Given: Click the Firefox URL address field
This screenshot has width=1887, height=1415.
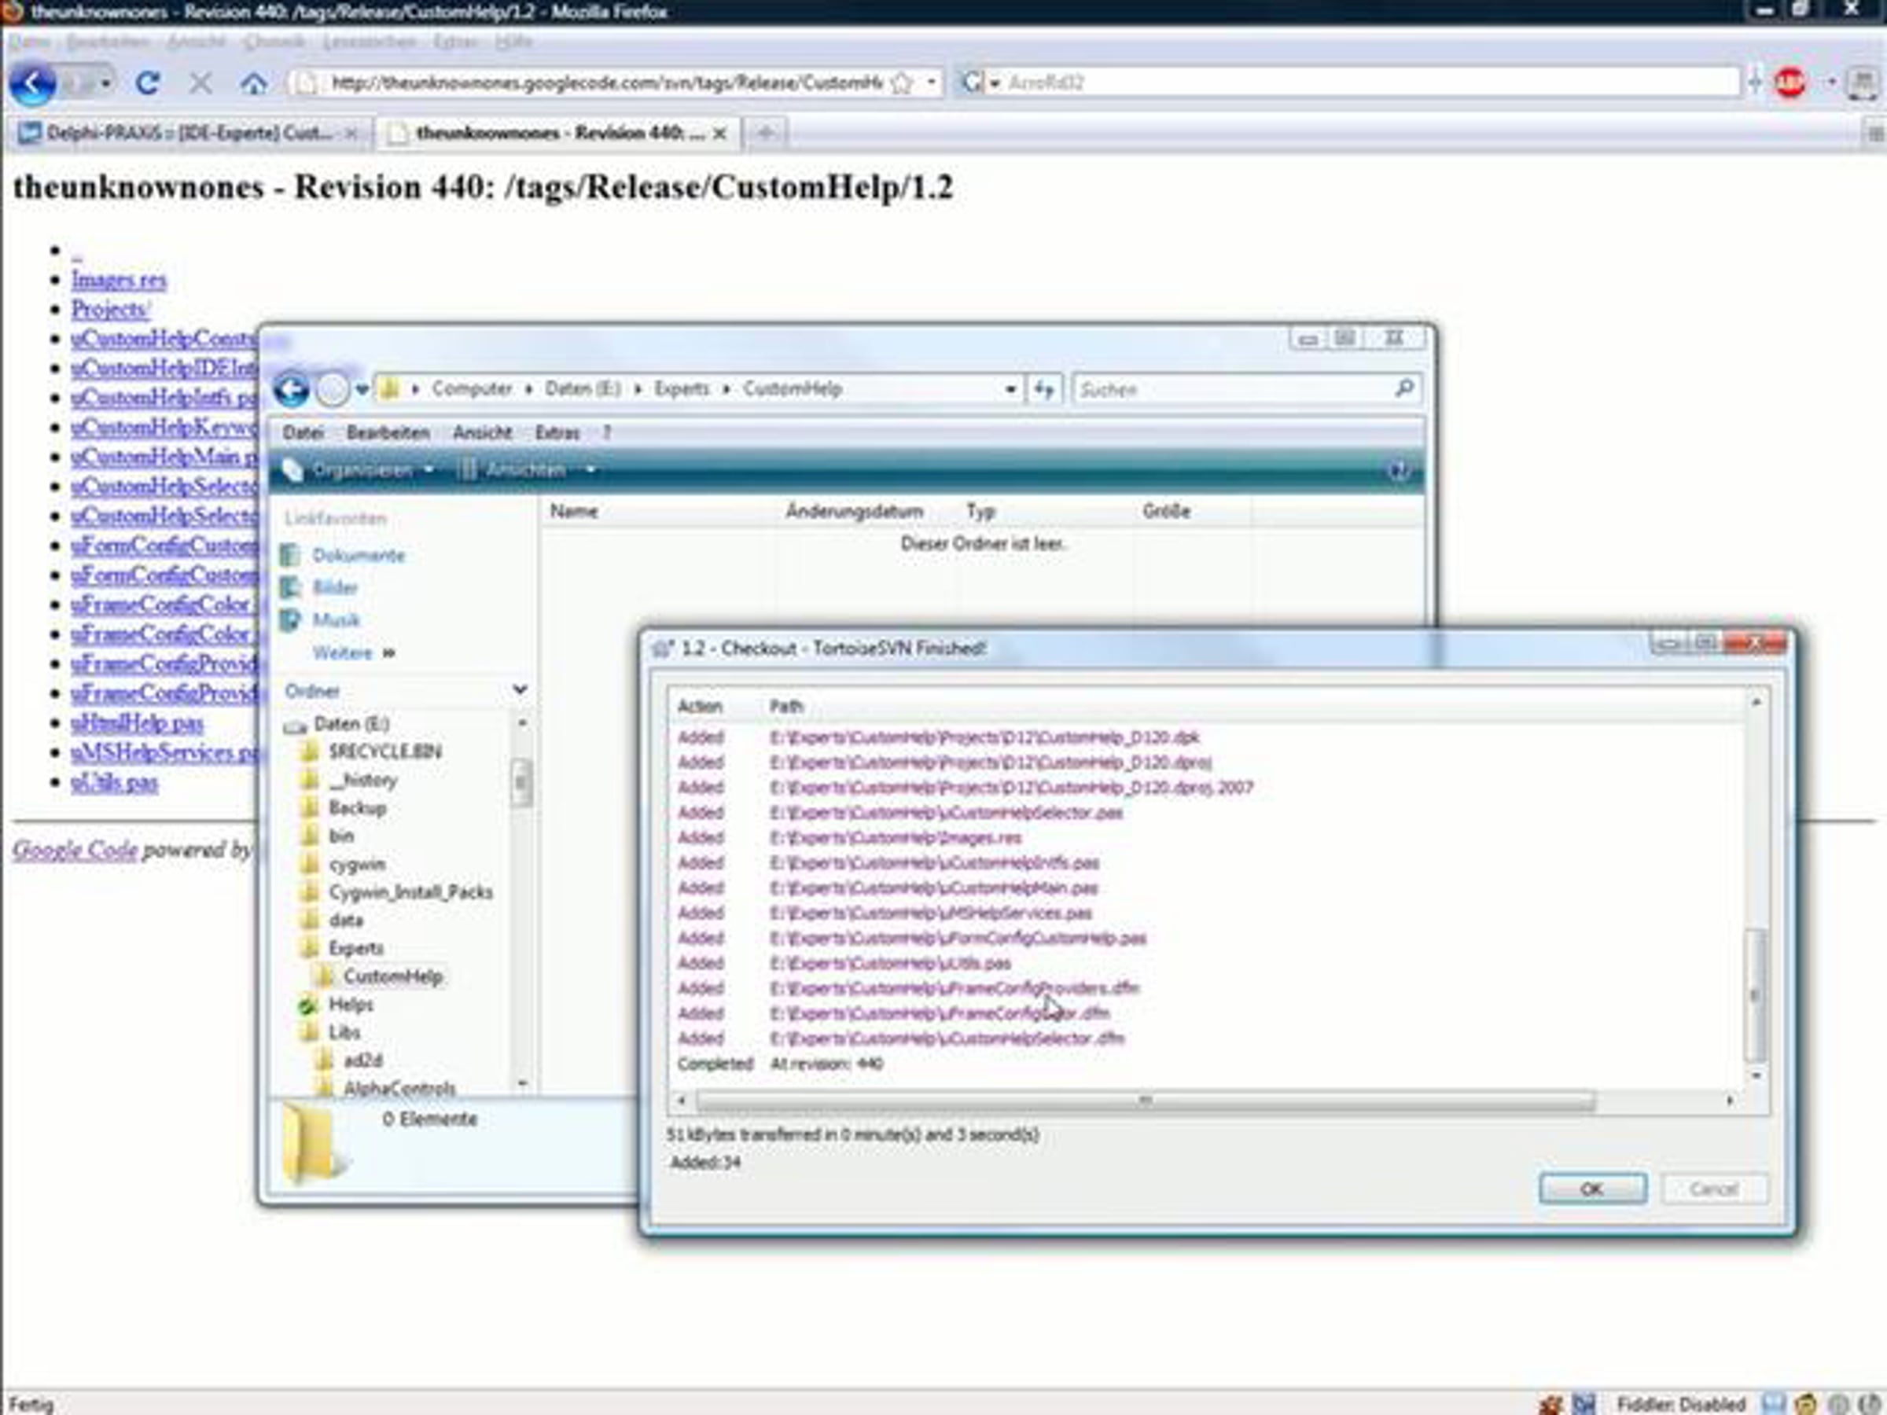Looking at the screenshot, I should 605,83.
